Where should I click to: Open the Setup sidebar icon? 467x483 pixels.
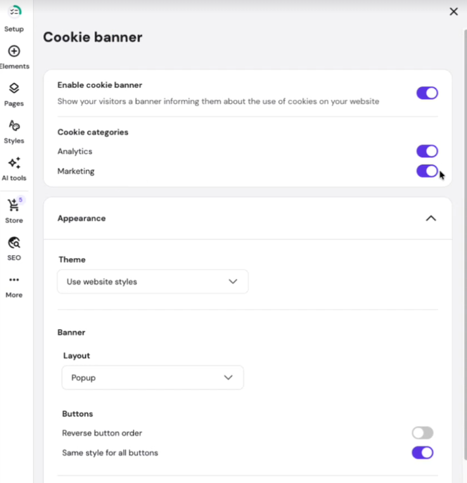point(14,12)
